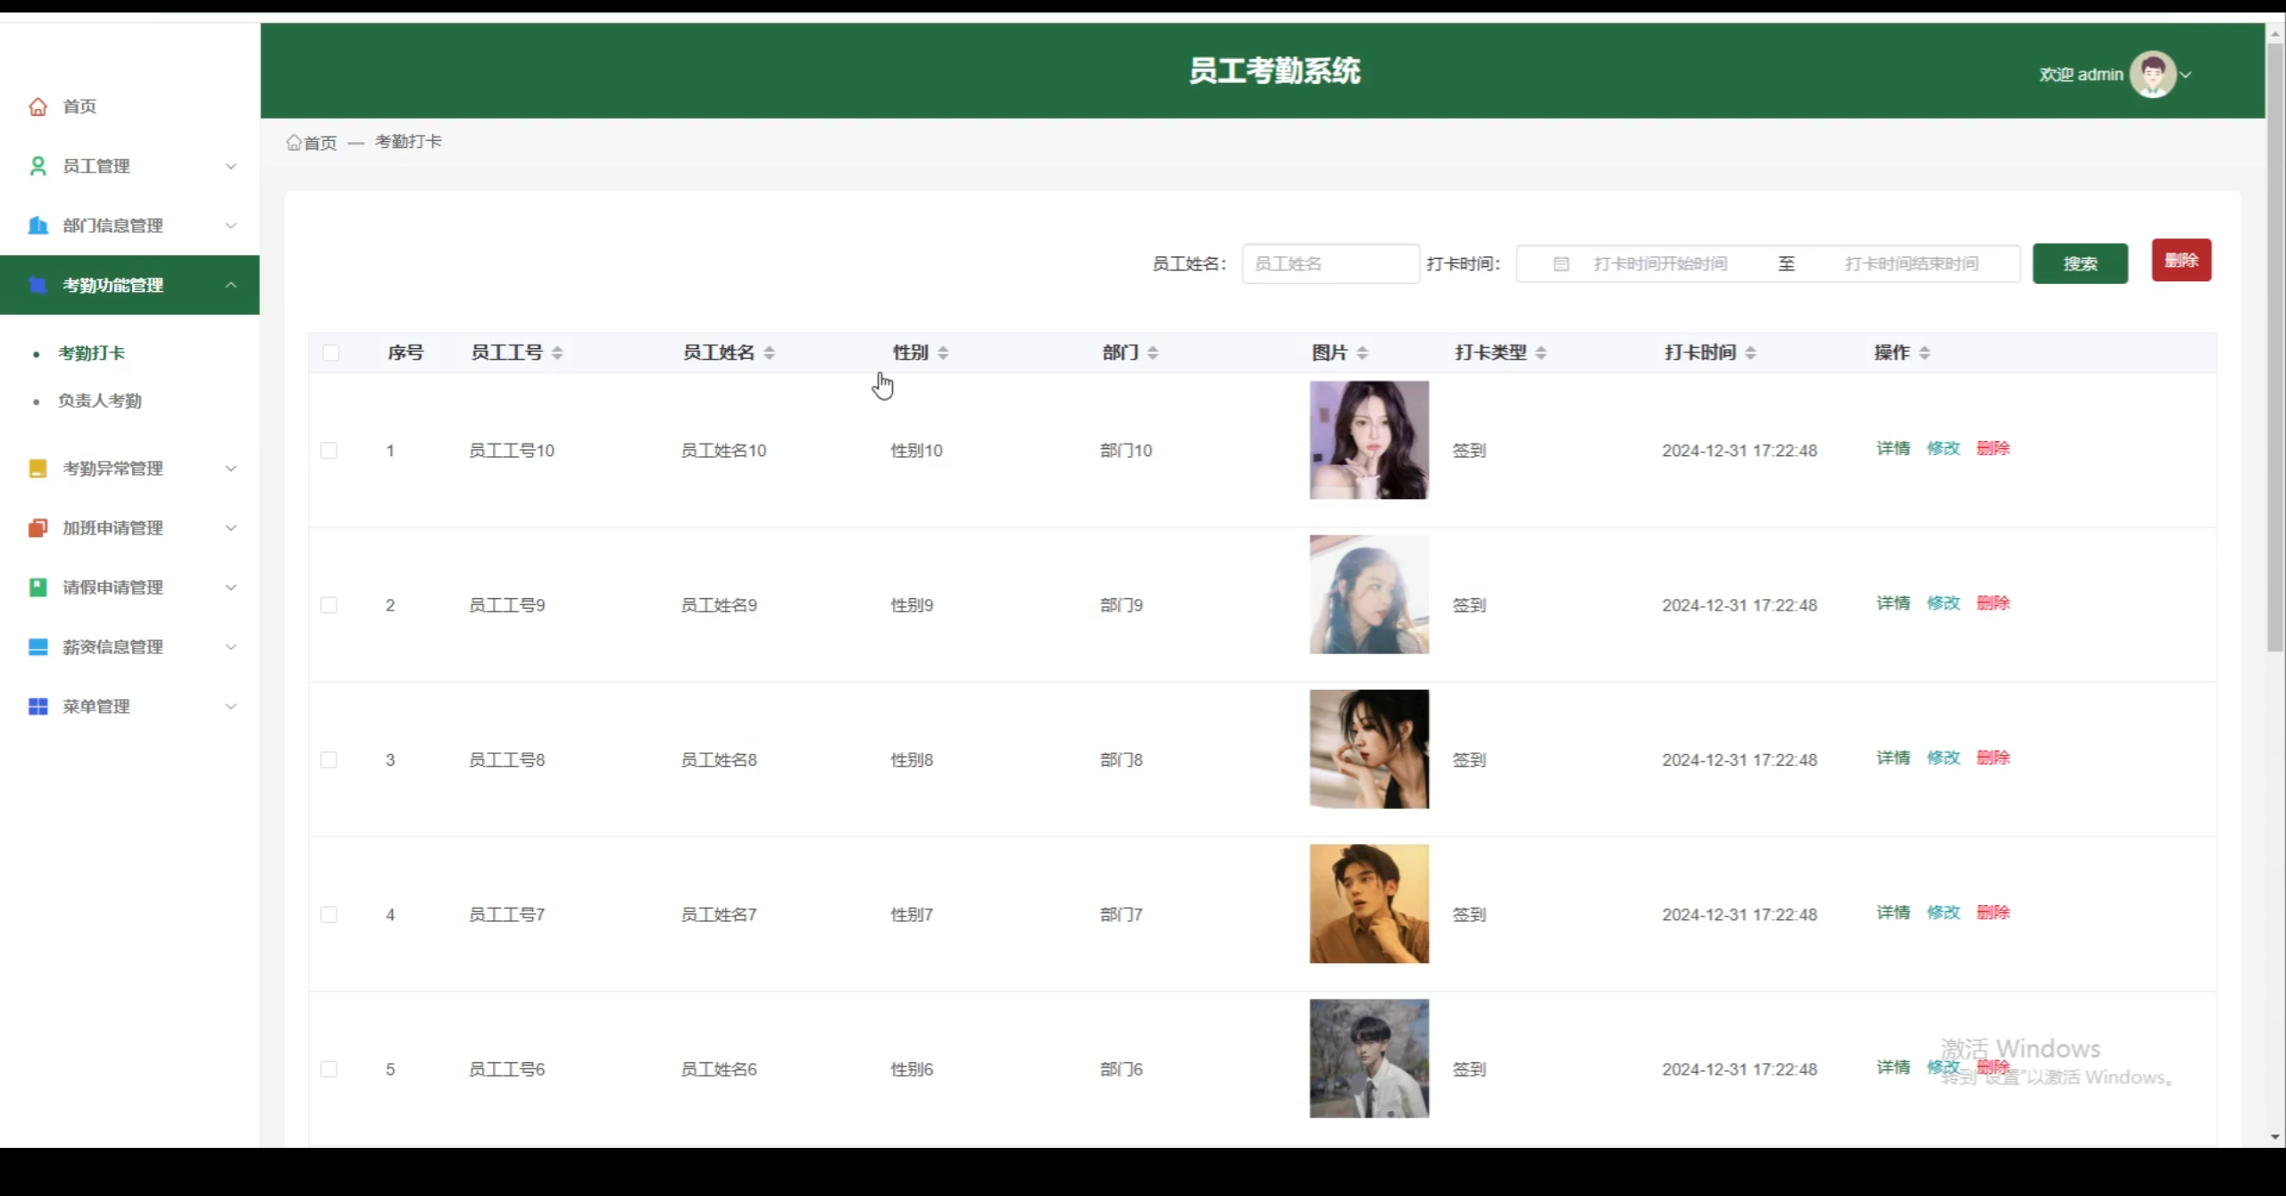Click the home icon in the sidebar

coord(38,106)
